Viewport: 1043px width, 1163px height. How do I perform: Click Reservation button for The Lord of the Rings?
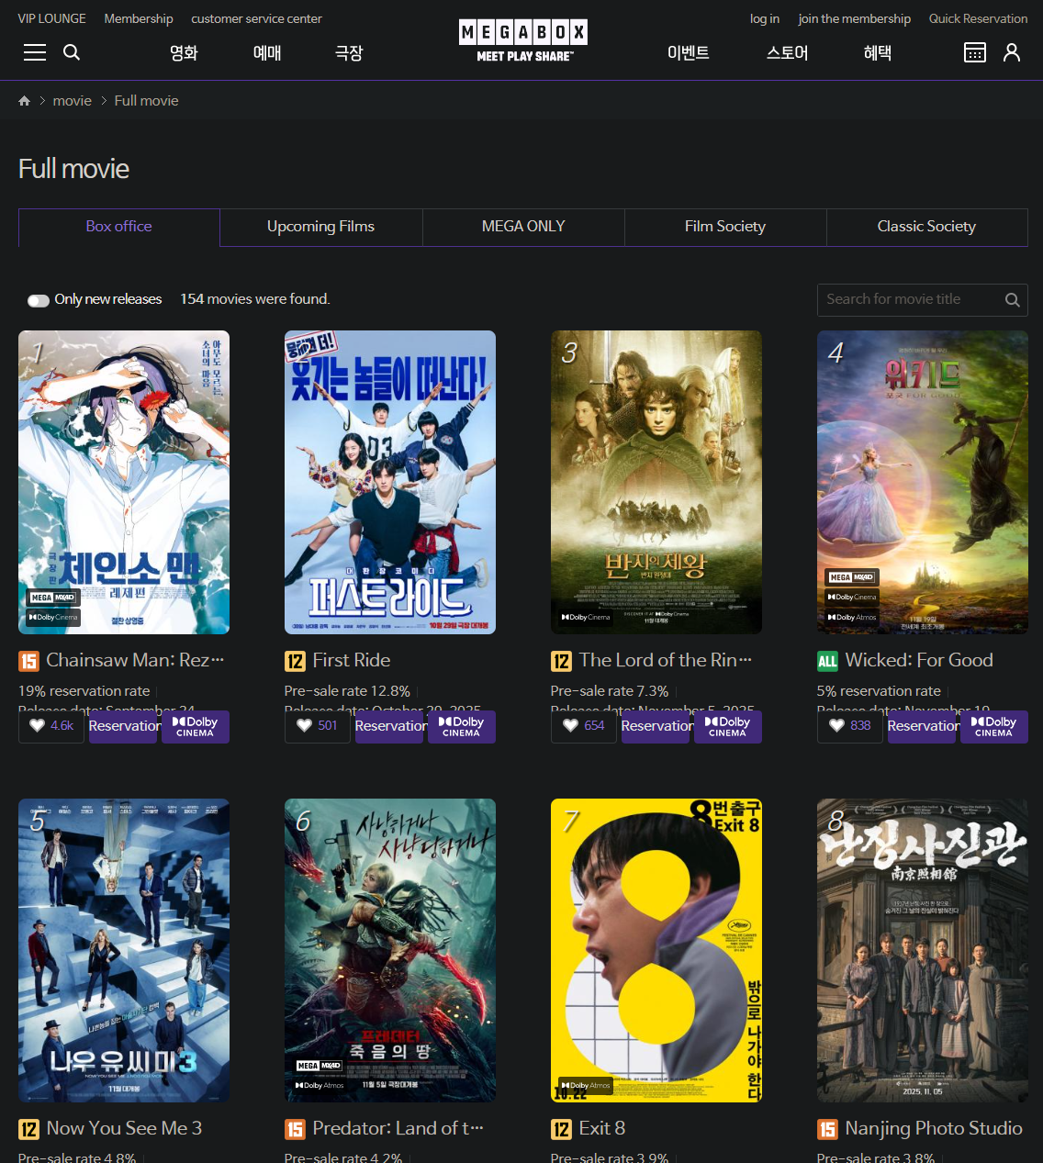(656, 727)
